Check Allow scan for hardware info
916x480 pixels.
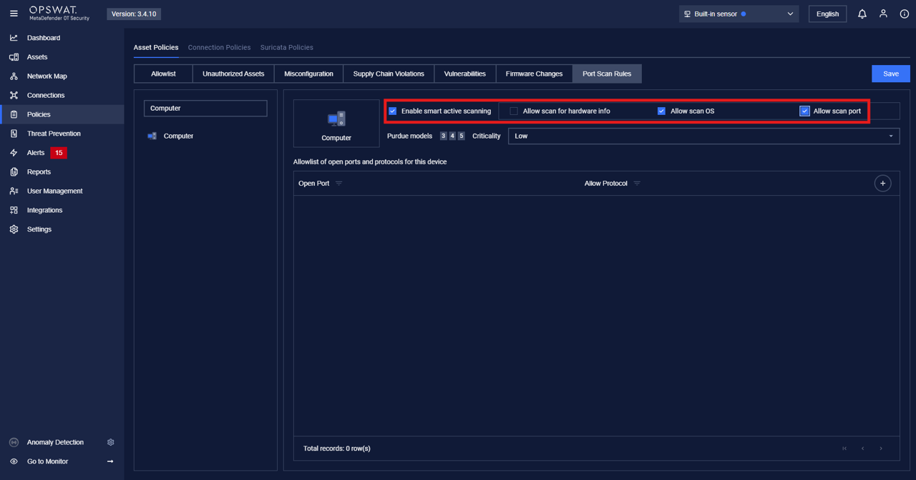tap(514, 111)
